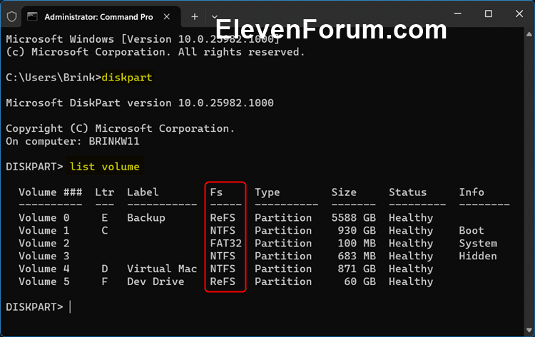Click the Fs column header

(216, 192)
